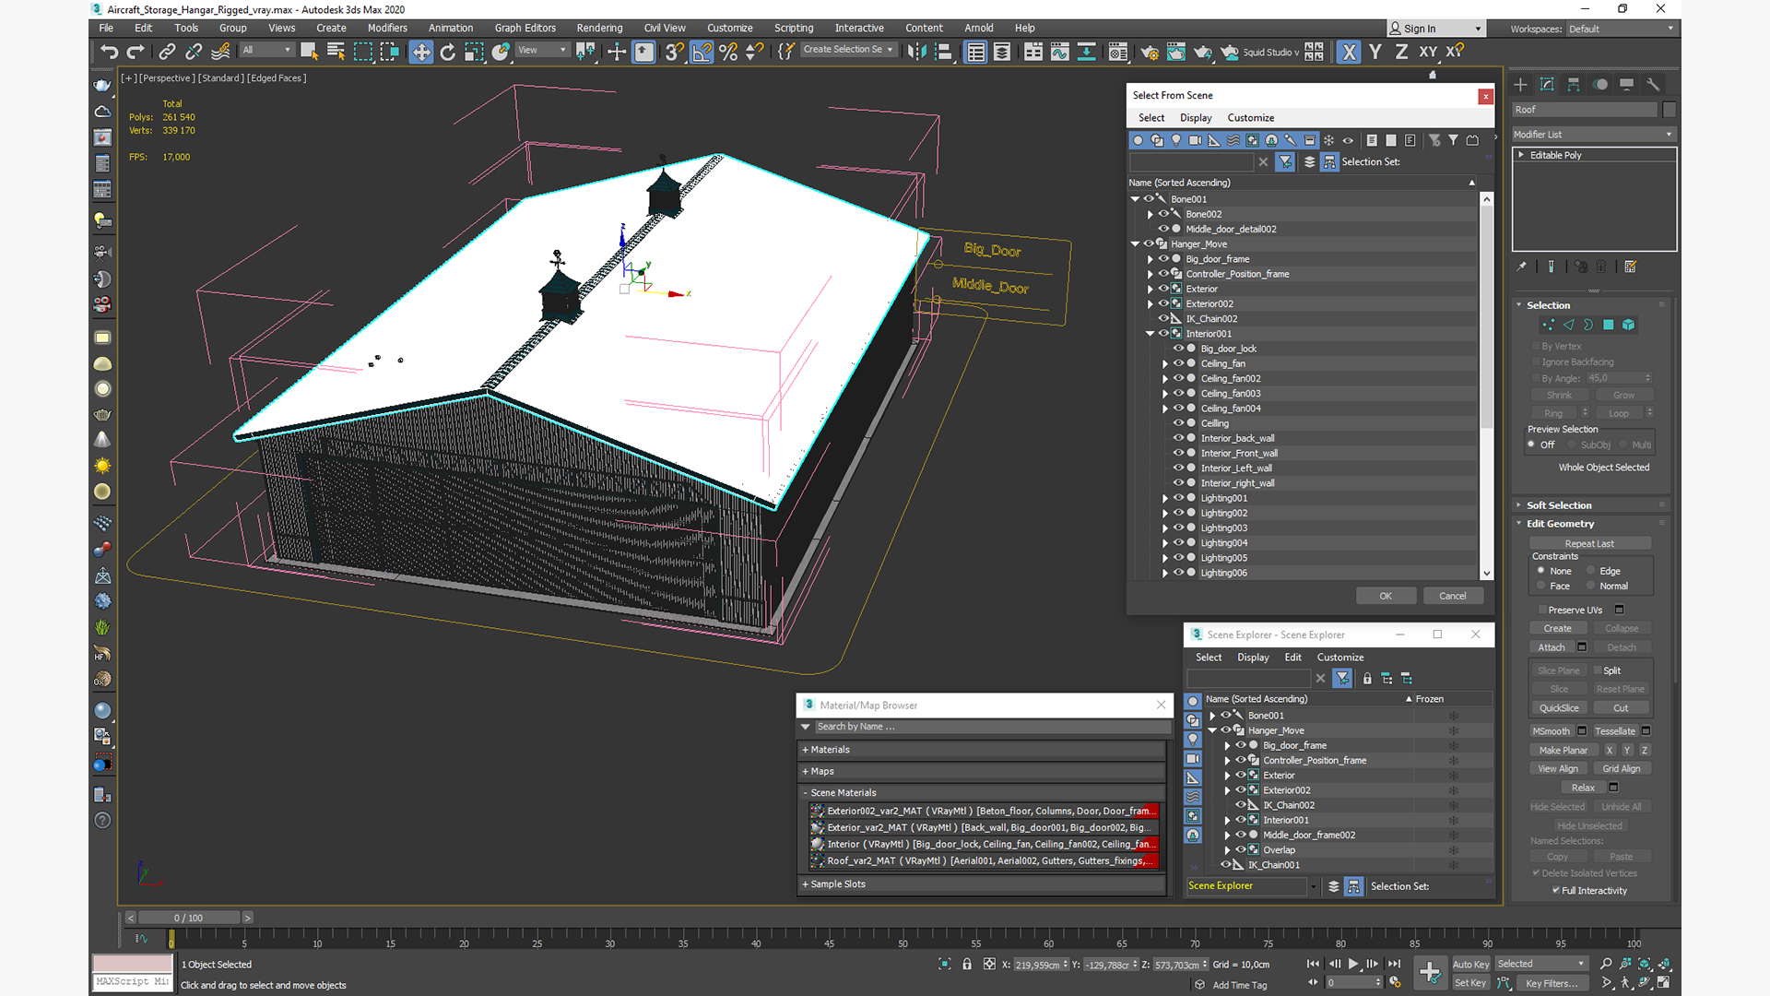Restrict transform to Z axis button

point(1401,52)
